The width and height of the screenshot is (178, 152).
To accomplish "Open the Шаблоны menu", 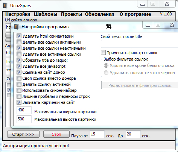I will (x=46, y=14).
